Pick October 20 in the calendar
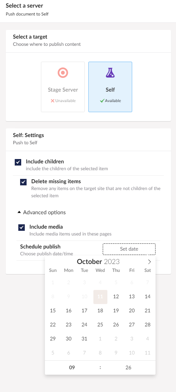This screenshot has width=176, height=392. (x=132, y=311)
